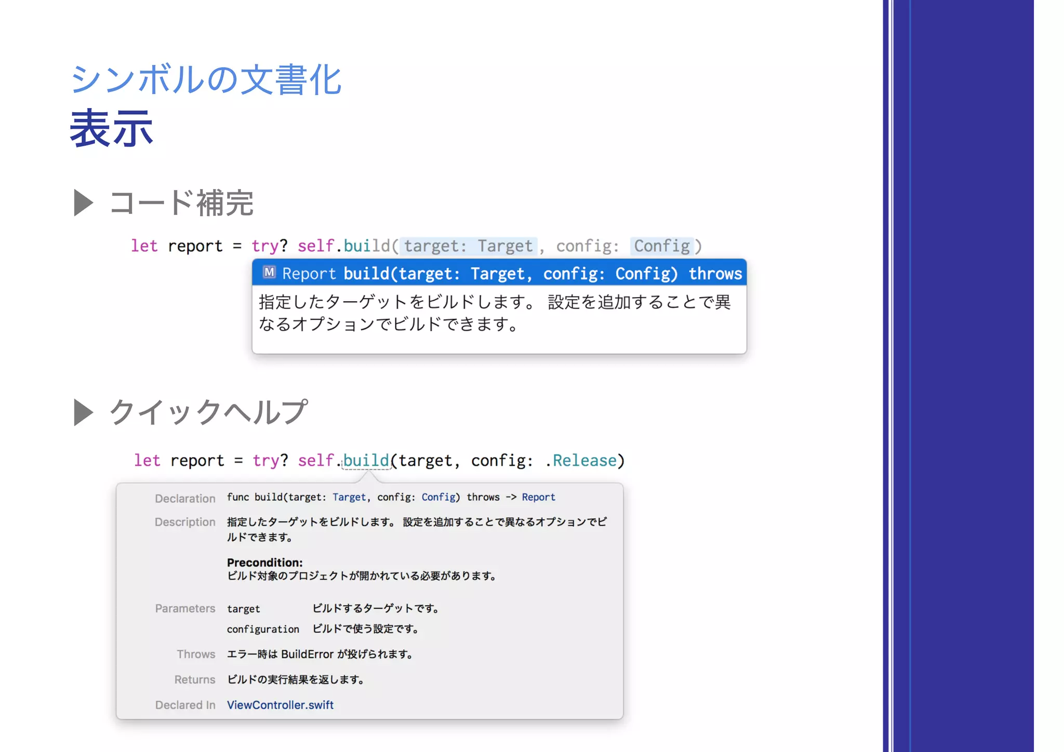Click ビルドで使う設定です parameter description

click(x=366, y=628)
